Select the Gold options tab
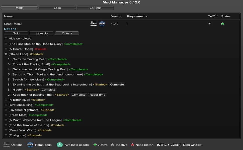 pos(16,33)
